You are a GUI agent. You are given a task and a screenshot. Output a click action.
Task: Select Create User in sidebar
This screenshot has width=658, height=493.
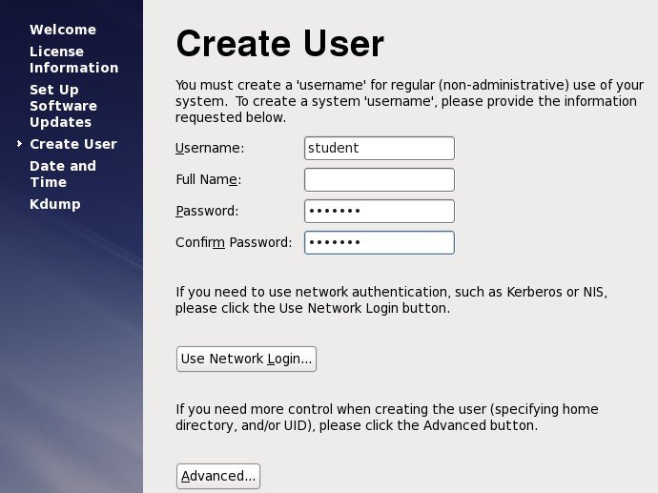point(73,144)
